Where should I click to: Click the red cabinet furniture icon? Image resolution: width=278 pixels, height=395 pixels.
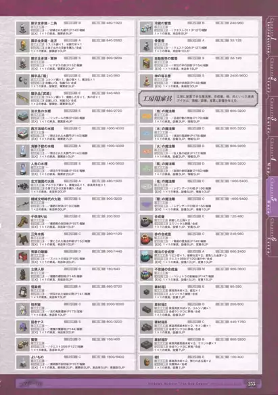(x=23, y=257)
